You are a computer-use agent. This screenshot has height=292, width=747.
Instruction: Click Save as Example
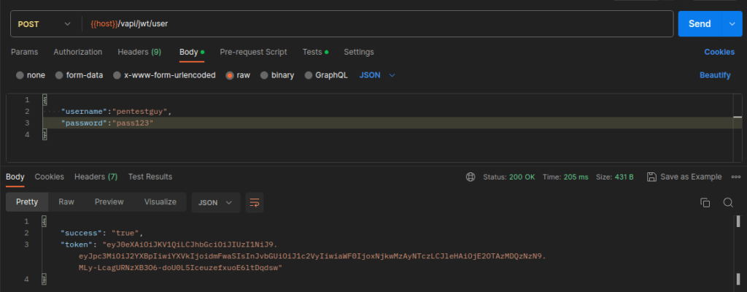click(x=684, y=177)
